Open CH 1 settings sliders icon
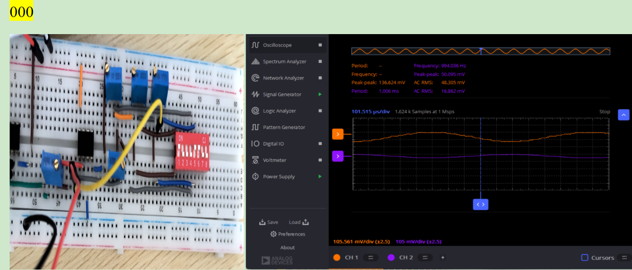The image size is (632, 270). [370, 258]
